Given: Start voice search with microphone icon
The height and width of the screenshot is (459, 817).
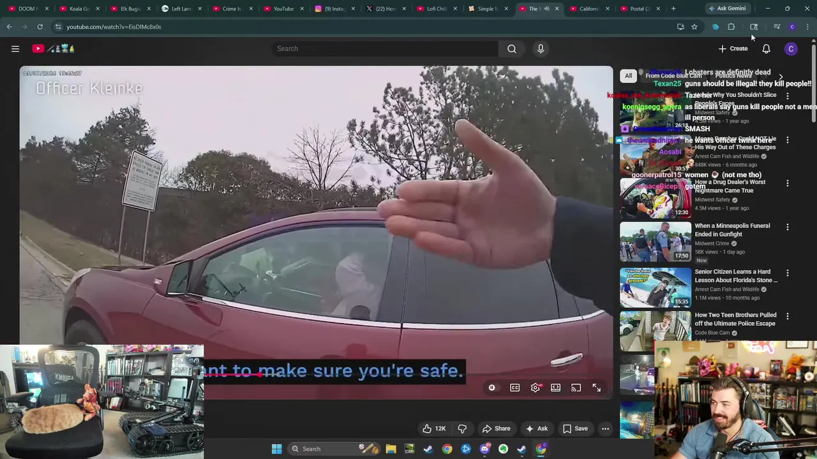Looking at the screenshot, I should point(541,48).
